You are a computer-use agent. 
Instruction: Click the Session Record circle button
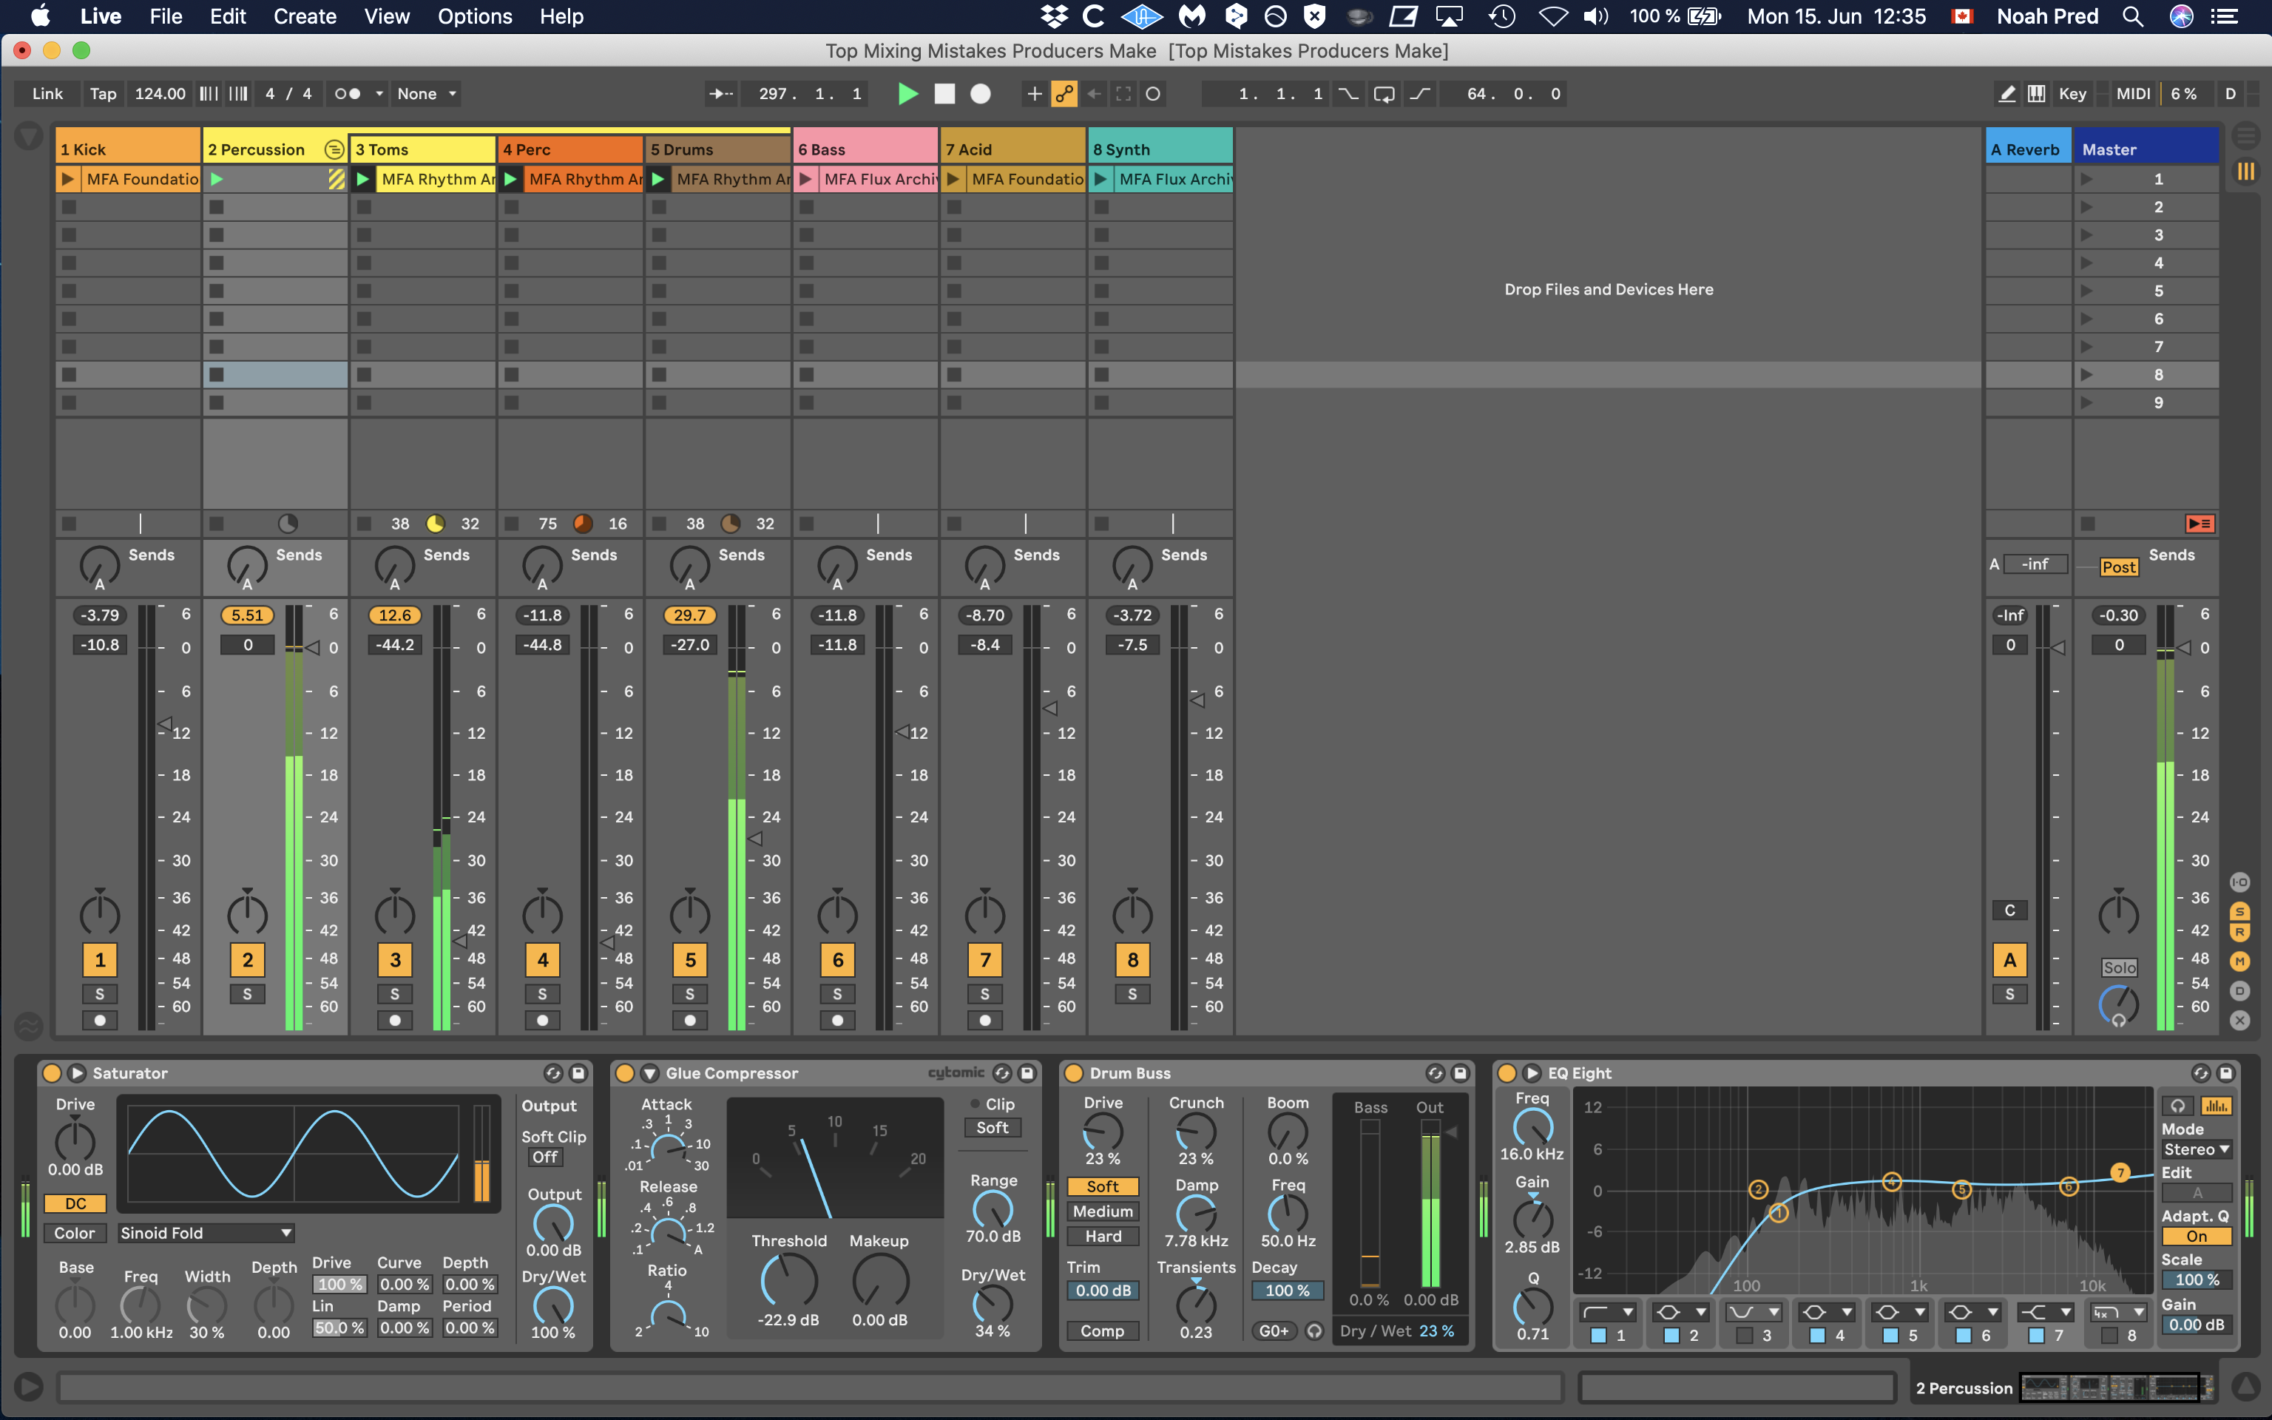pos(1153,94)
